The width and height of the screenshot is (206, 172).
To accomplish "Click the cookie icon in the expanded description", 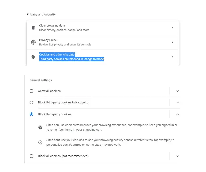I will pyautogui.click(x=40, y=127).
